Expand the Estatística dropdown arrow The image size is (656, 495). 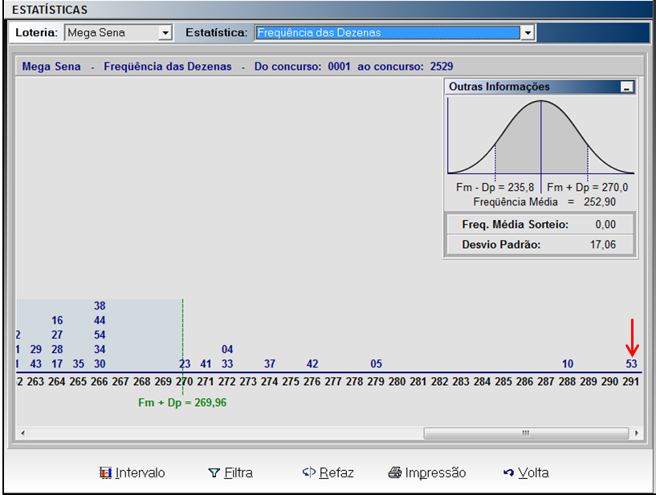click(x=528, y=33)
